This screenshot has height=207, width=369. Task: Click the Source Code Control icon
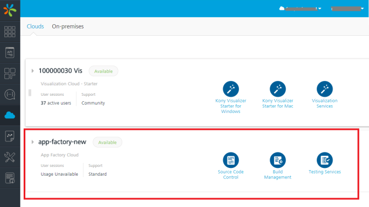pyautogui.click(x=231, y=160)
